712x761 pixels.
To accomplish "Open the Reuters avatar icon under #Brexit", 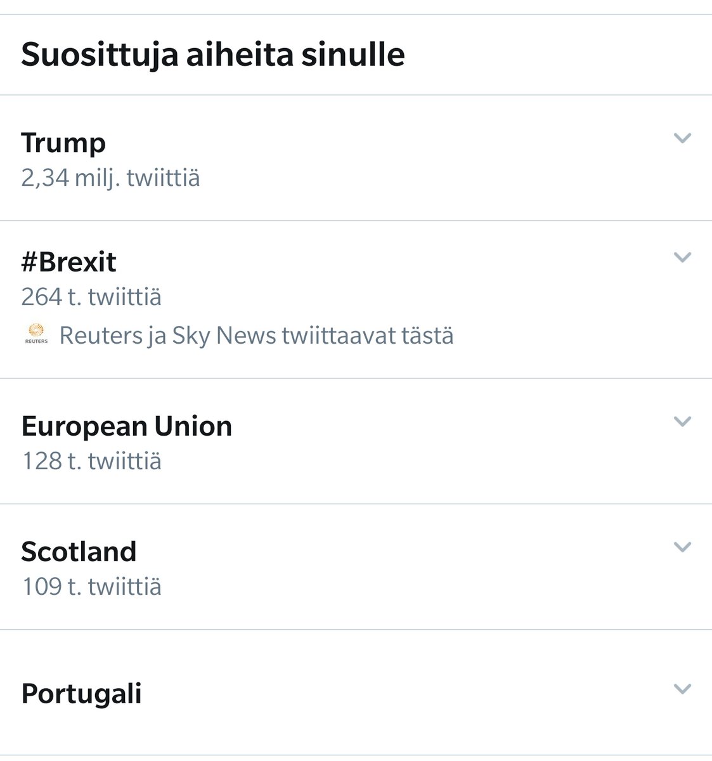I will coord(36,334).
